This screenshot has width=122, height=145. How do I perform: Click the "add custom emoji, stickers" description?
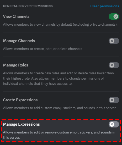point(60,108)
